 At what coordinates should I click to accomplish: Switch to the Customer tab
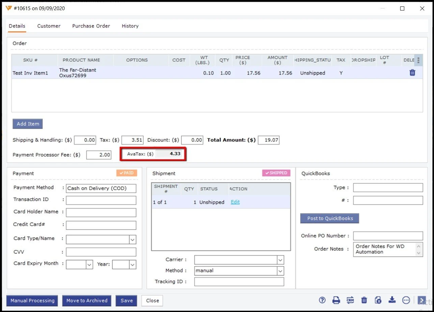pos(49,26)
